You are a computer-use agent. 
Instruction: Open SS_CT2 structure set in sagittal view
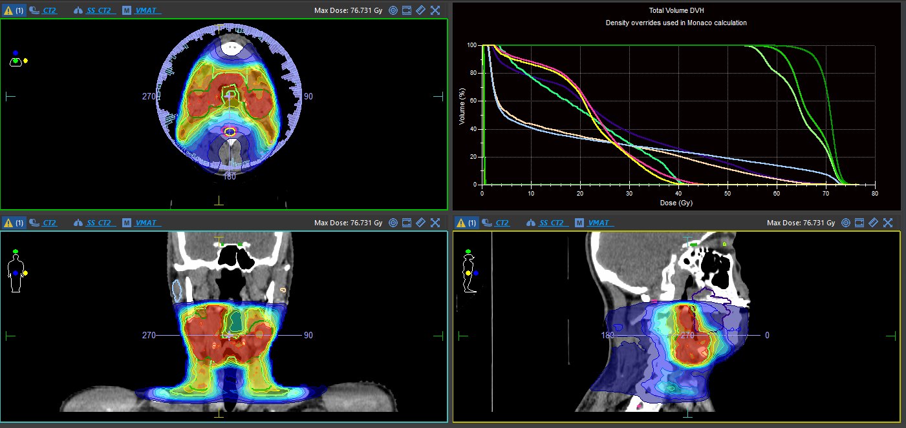coord(552,223)
